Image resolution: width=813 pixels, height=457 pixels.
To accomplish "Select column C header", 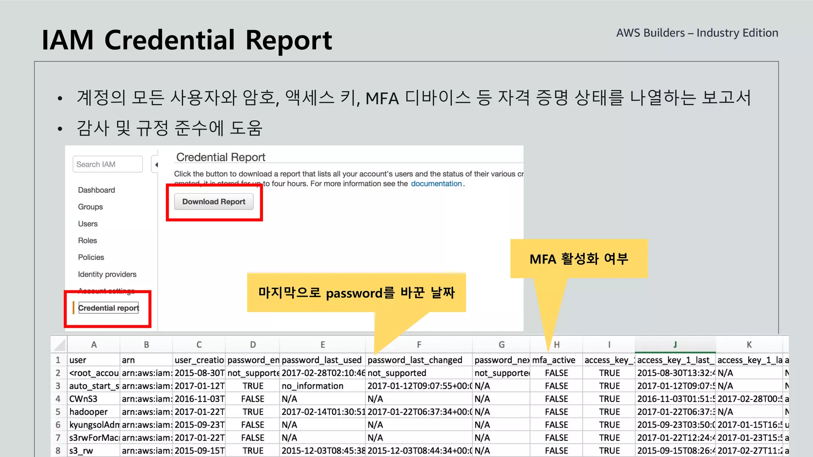I will tap(199, 345).
